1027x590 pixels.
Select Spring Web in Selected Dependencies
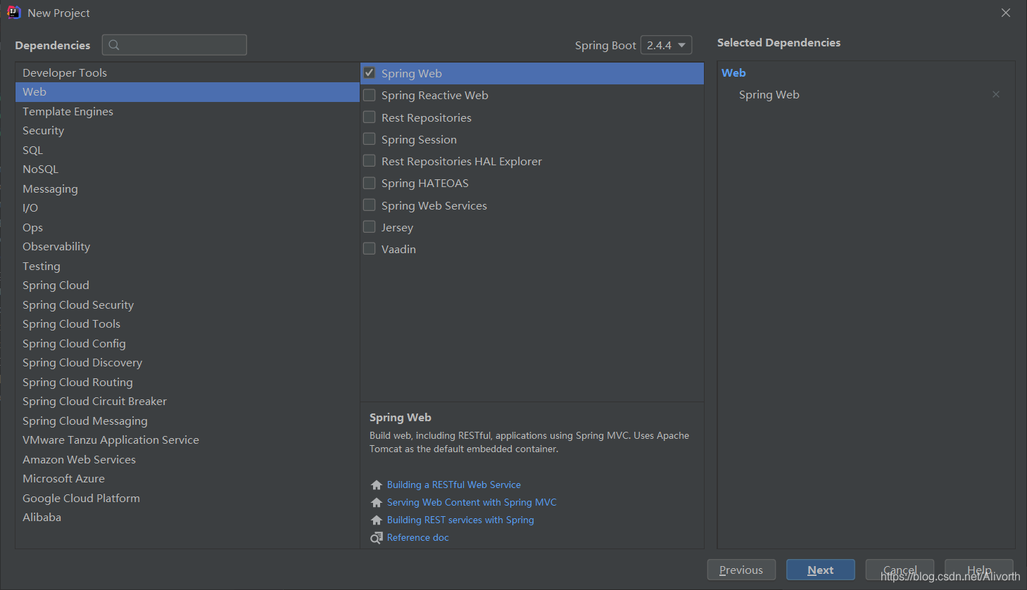coord(769,94)
